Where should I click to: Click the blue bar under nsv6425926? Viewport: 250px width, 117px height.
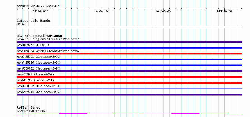point(129,65)
